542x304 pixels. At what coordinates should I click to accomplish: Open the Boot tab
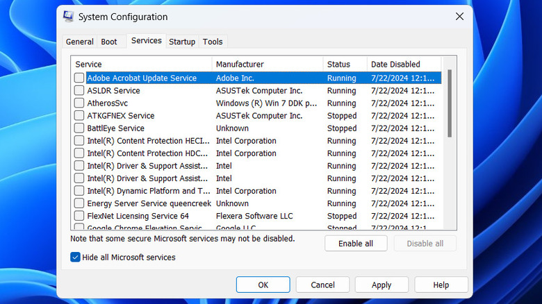(x=109, y=42)
